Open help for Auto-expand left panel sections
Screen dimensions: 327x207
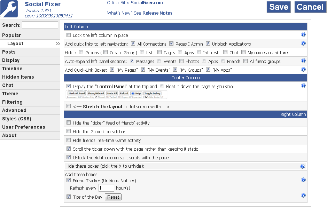click(303, 61)
